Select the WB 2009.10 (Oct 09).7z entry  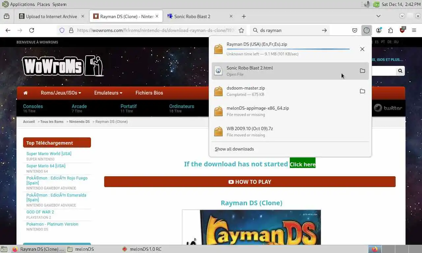click(290, 131)
